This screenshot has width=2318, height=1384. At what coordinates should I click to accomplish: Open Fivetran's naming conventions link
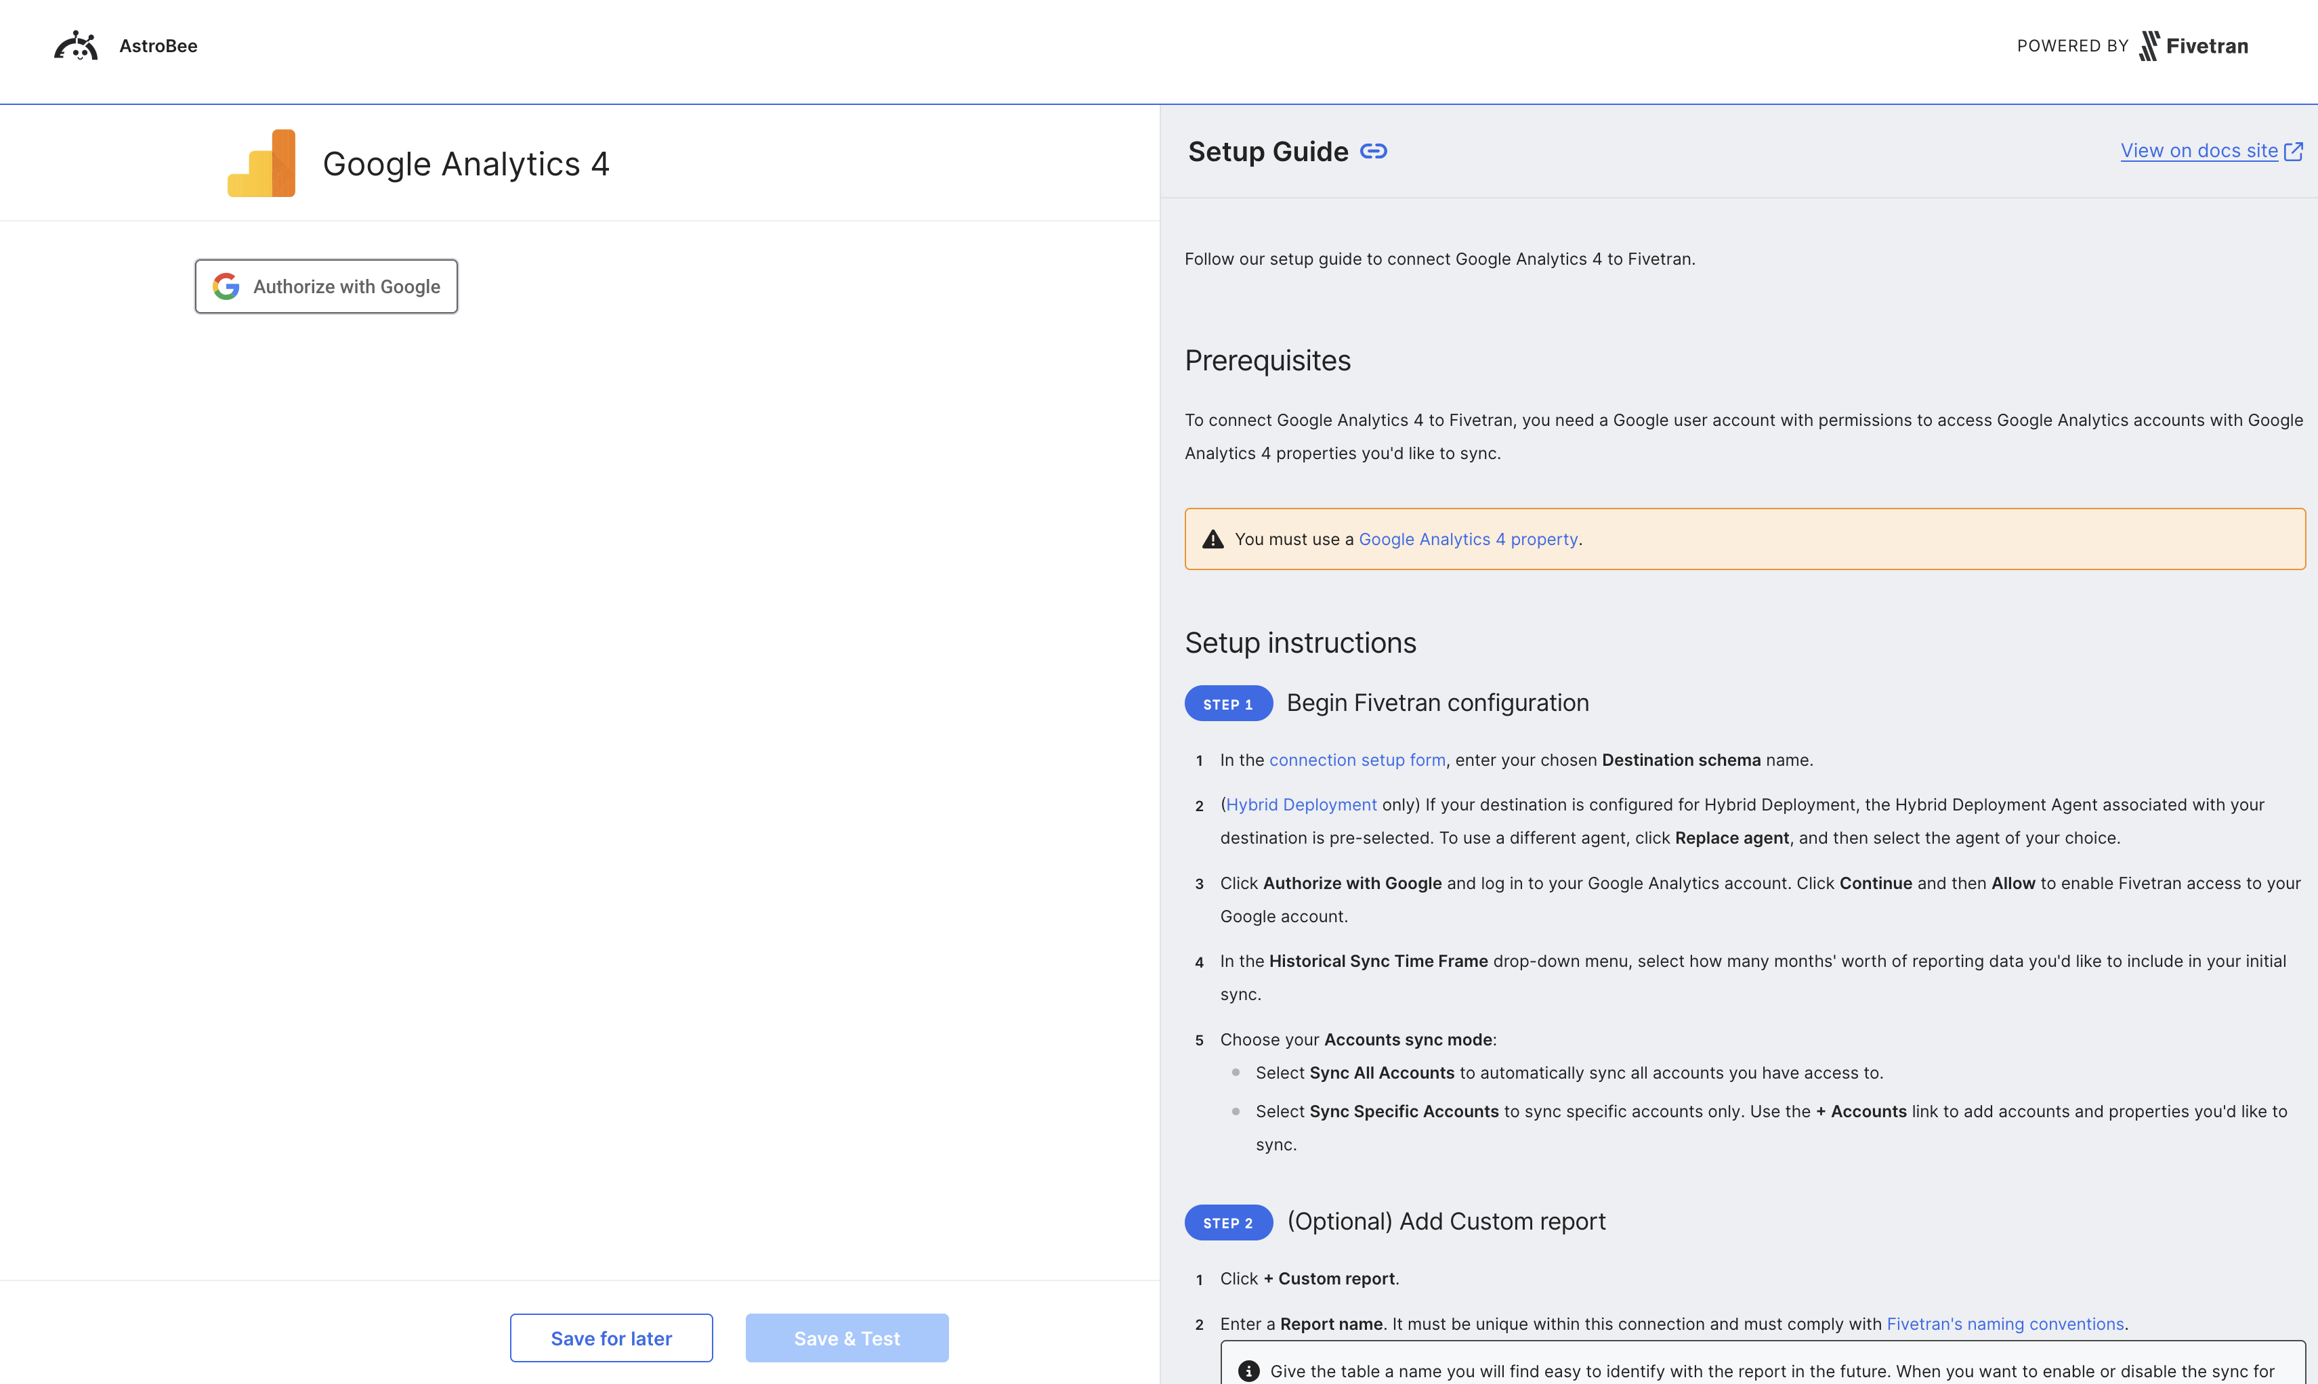tap(2004, 1324)
